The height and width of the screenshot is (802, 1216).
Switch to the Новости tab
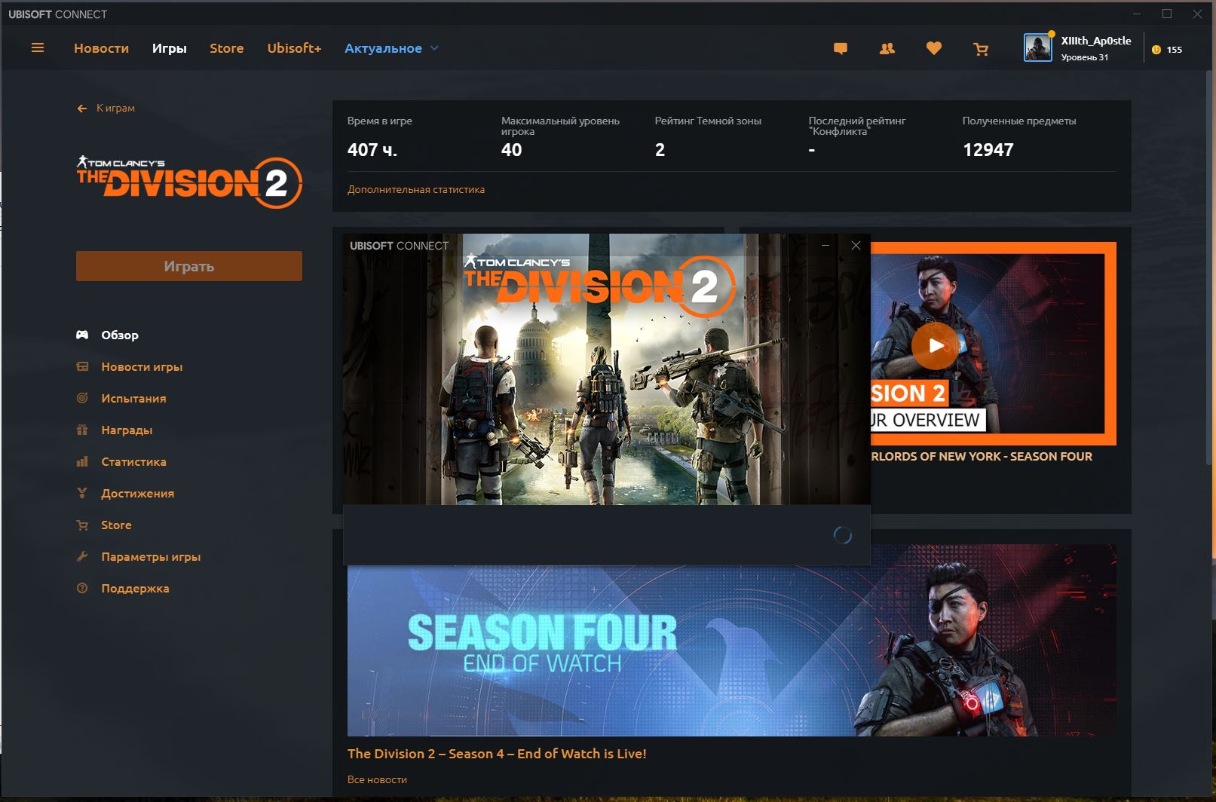pos(101,48)
